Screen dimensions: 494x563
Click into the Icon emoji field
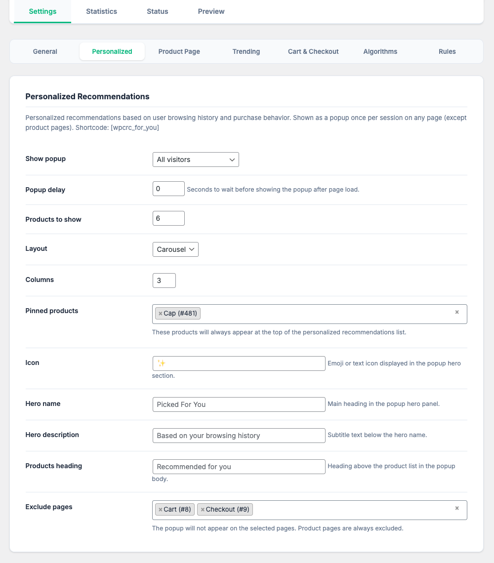pyautogui.click(x=239, y=363)
